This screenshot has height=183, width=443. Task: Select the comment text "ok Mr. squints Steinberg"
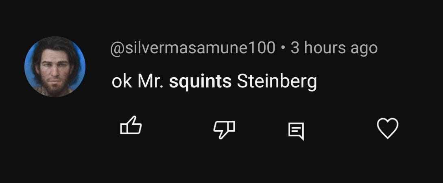214,82
